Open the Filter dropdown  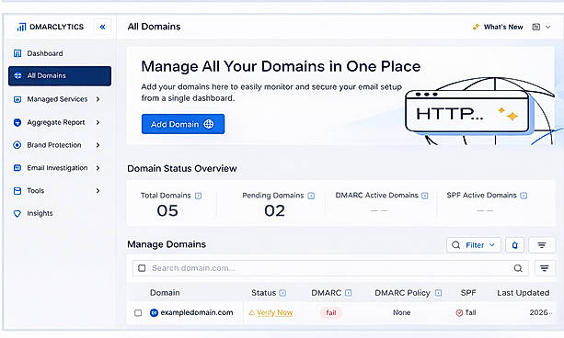[474, 245]
